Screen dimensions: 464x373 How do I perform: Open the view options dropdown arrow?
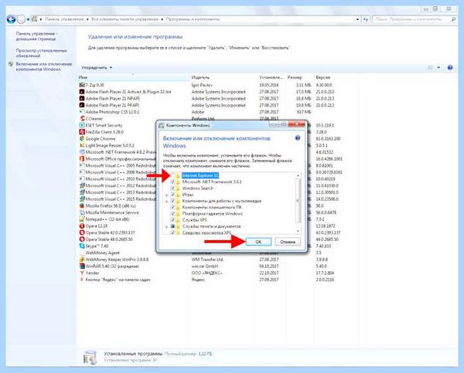(x=438, y=68)
